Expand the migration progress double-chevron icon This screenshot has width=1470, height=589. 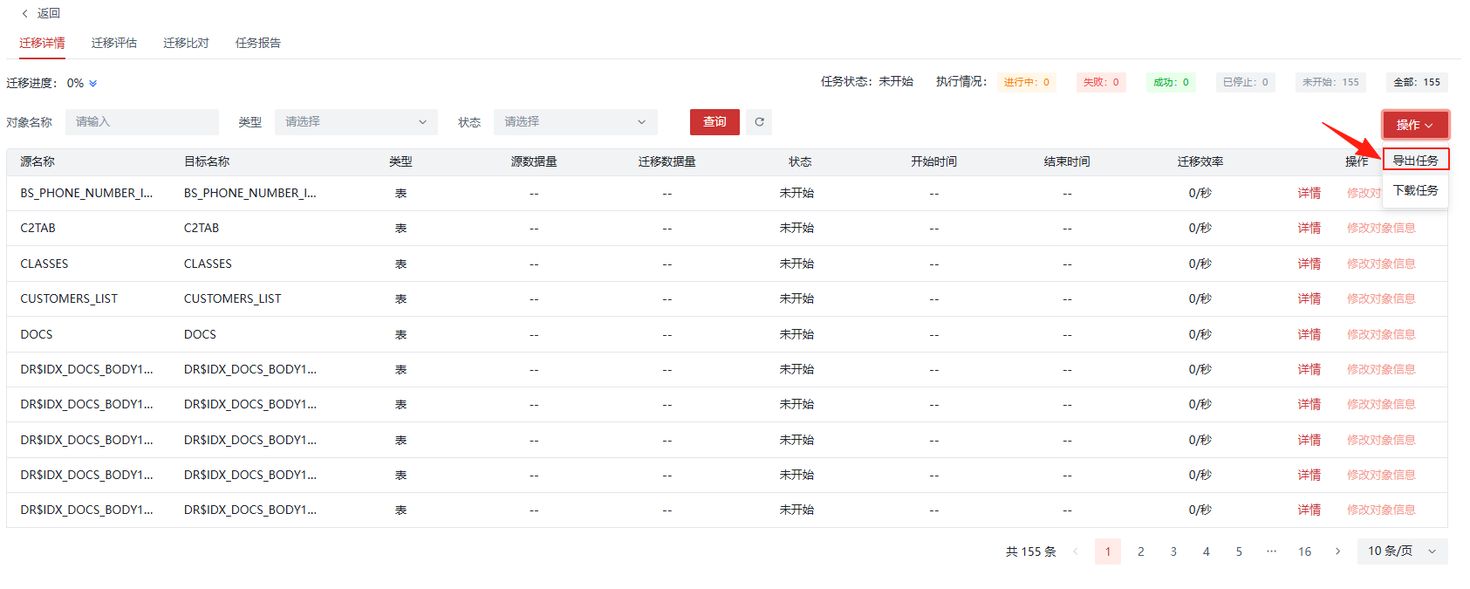[x=93, y=84]
